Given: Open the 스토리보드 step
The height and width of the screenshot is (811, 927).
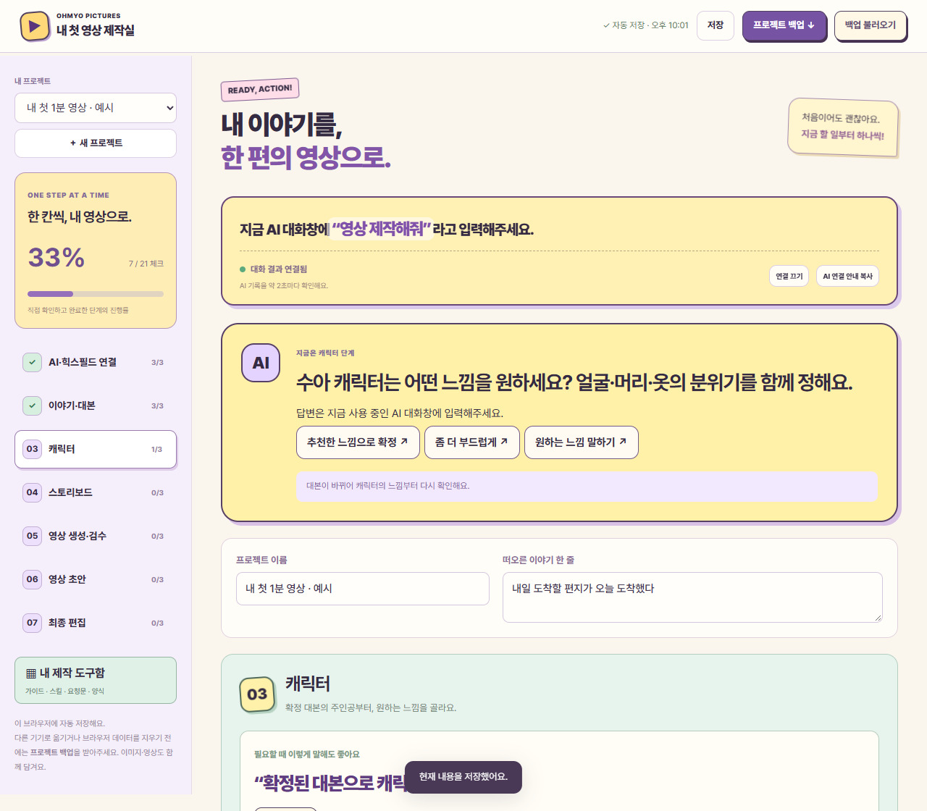Looking at the screenshot, I should coord(96,492).
